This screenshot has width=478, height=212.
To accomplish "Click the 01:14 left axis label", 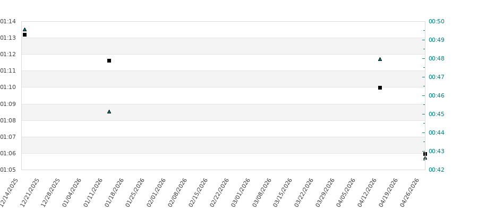I will 7,21.
